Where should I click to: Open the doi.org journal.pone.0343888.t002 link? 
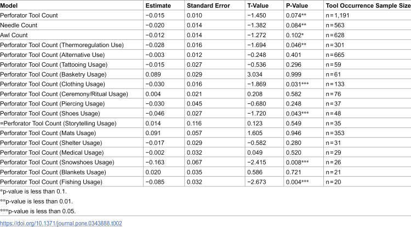tap(61, 223)
